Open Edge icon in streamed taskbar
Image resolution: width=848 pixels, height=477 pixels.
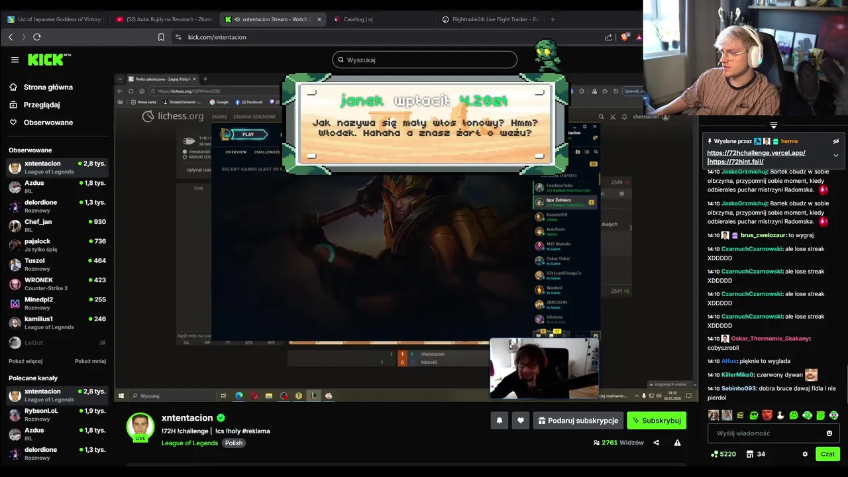point(239,396)
